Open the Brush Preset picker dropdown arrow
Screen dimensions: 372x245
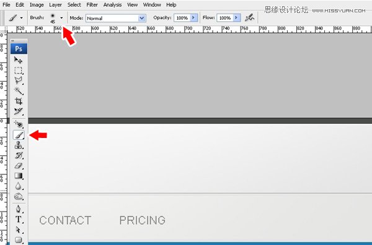click(x=61, y=18)
